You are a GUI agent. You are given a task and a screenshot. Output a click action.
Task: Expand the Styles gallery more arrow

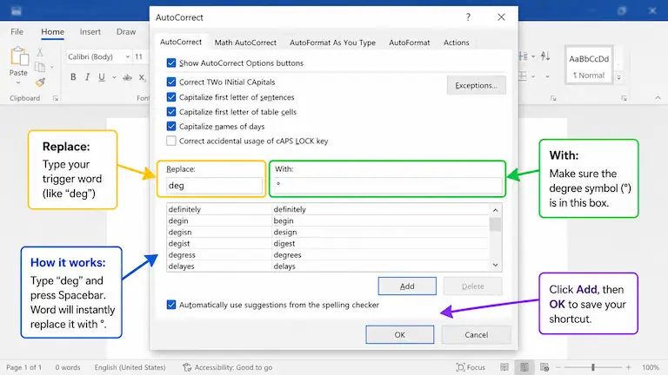(618, 77)
